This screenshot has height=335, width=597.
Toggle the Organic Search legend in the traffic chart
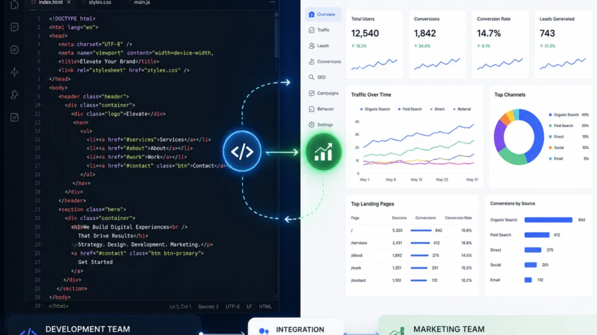click(375, 109)
